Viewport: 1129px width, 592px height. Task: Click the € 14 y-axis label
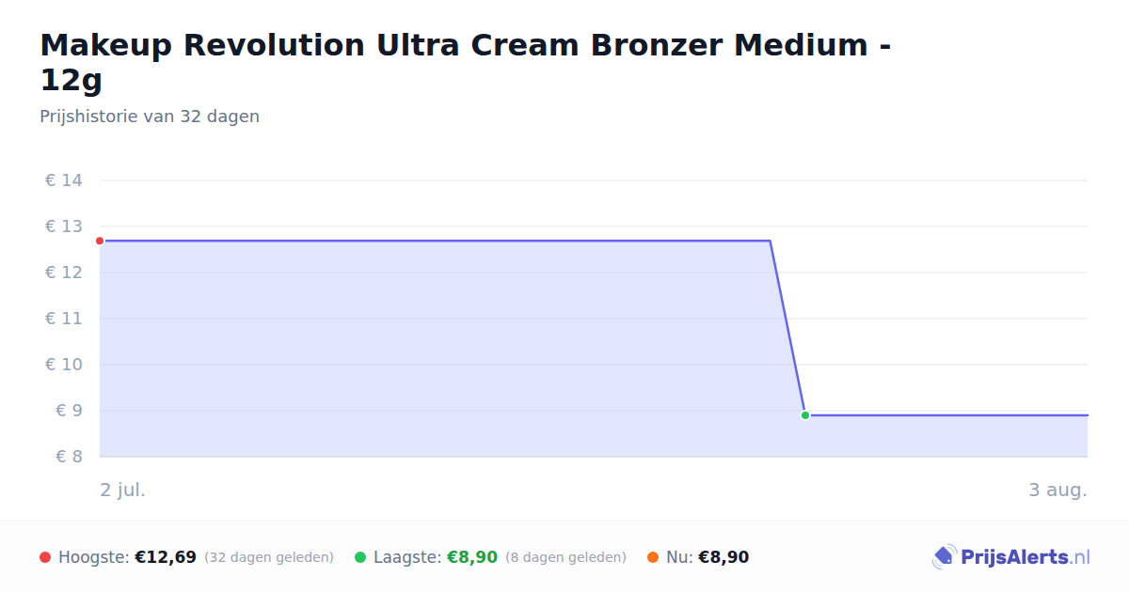[64, 180]
